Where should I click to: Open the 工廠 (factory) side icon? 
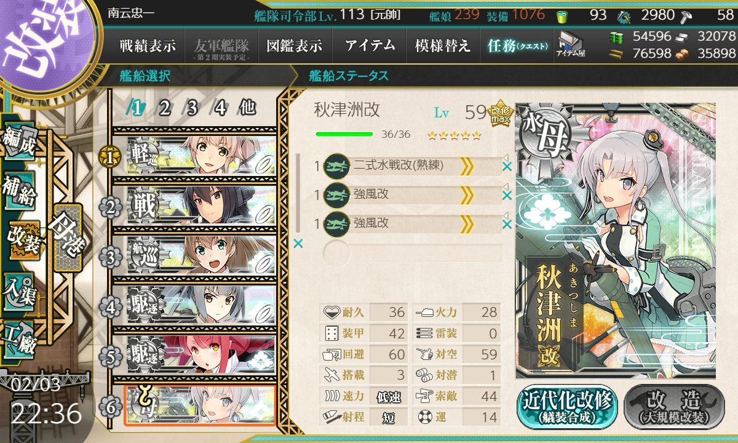(x=18, y=338)
